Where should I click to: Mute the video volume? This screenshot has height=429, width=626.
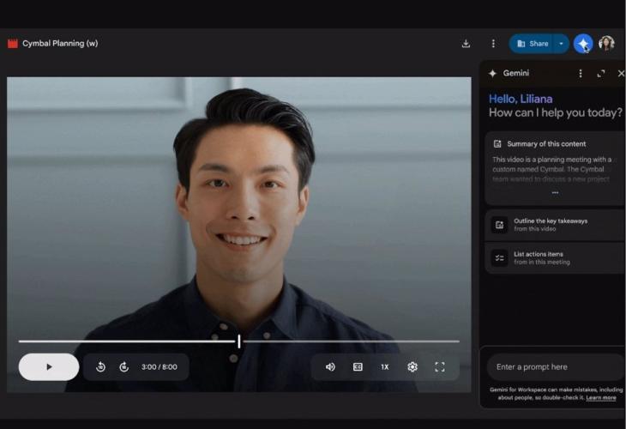(330, 367)
